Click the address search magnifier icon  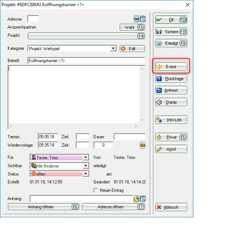pos(143,19)
